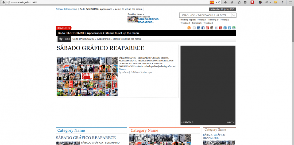Open the Facebook social icon
This screenshot has height=145, width=294.
coord(203,28)
